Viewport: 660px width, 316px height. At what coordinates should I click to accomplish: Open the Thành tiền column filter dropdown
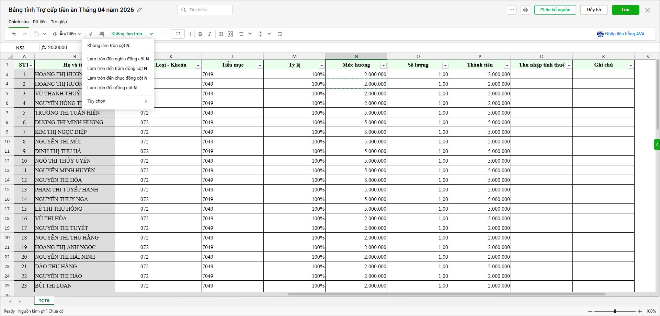click(x=507, y=66)
